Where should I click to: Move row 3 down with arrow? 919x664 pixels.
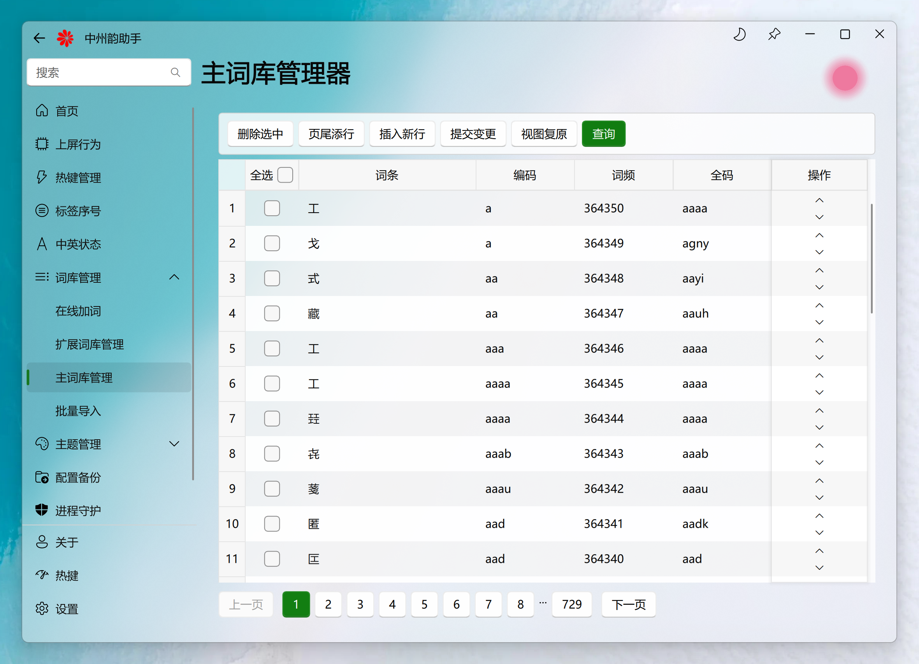819,287
